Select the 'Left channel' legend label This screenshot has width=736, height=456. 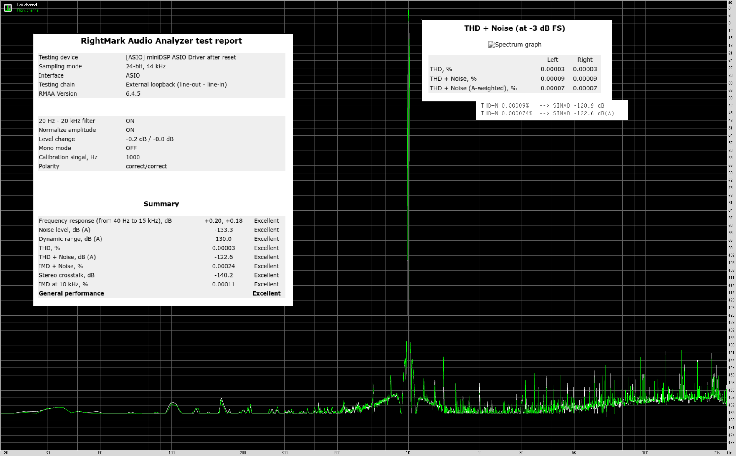coord(27,5)
